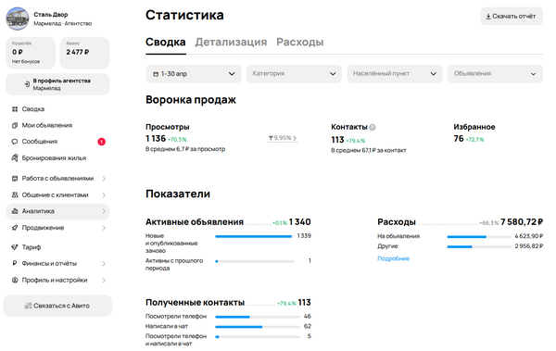Image resolution: width=556 pixels, height=351 pixels.
Task: Open the 1-30 апр date dropdown
Action: click(x=194, y=74)
